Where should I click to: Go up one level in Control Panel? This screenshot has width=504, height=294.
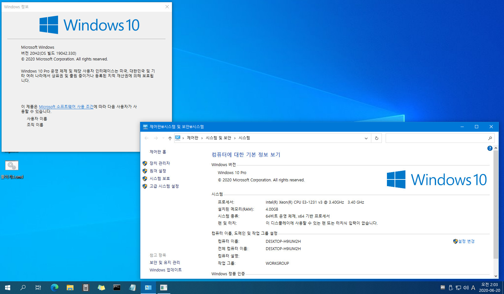click(170, 138)
